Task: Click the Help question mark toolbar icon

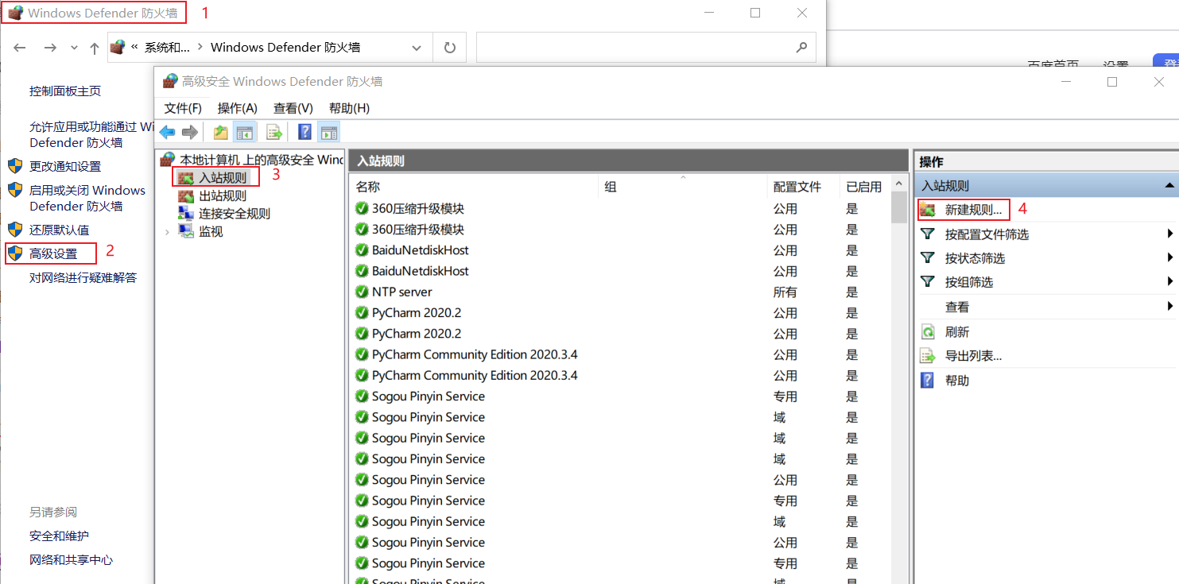Action: click(304, 132)
